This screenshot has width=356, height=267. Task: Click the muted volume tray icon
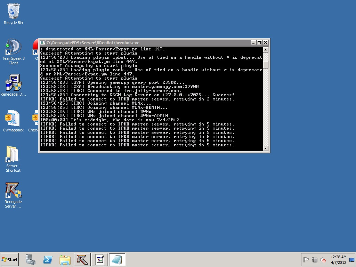(323, 260)
